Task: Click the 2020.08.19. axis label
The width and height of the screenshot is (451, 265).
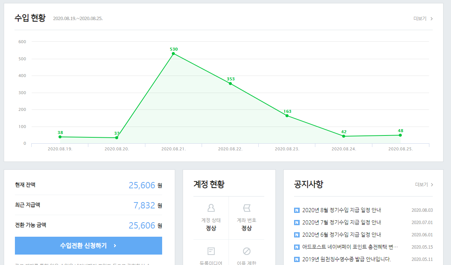Action: [60, 149]
